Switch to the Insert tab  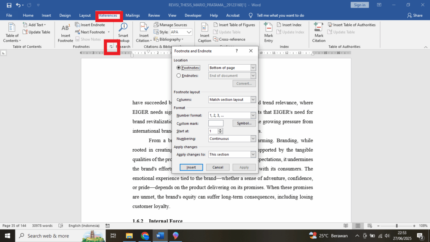point(46,16)
